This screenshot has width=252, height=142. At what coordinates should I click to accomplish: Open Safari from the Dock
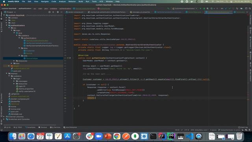(31, 136)
